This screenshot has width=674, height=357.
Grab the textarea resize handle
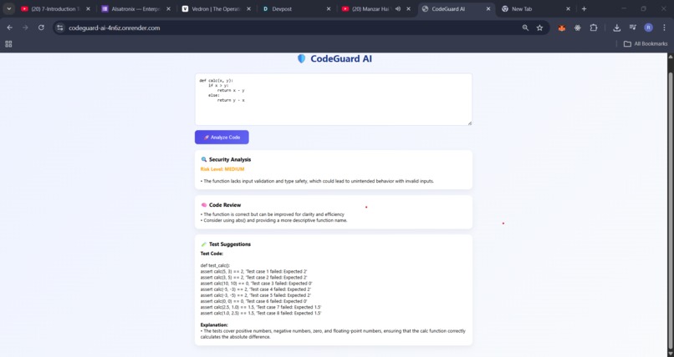click(469, 123)
